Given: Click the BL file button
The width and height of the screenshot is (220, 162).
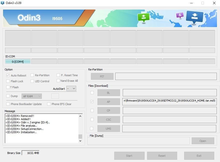Looking at the screenshot, I should click(x=108, y=93).
